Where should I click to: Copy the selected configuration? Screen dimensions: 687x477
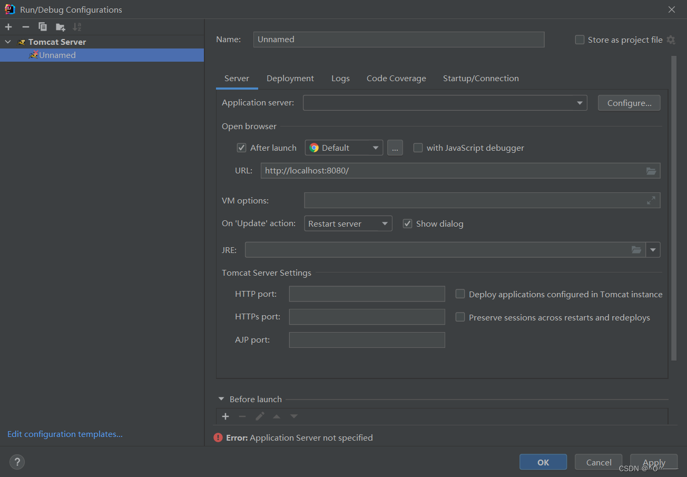(x=43, y=27)
